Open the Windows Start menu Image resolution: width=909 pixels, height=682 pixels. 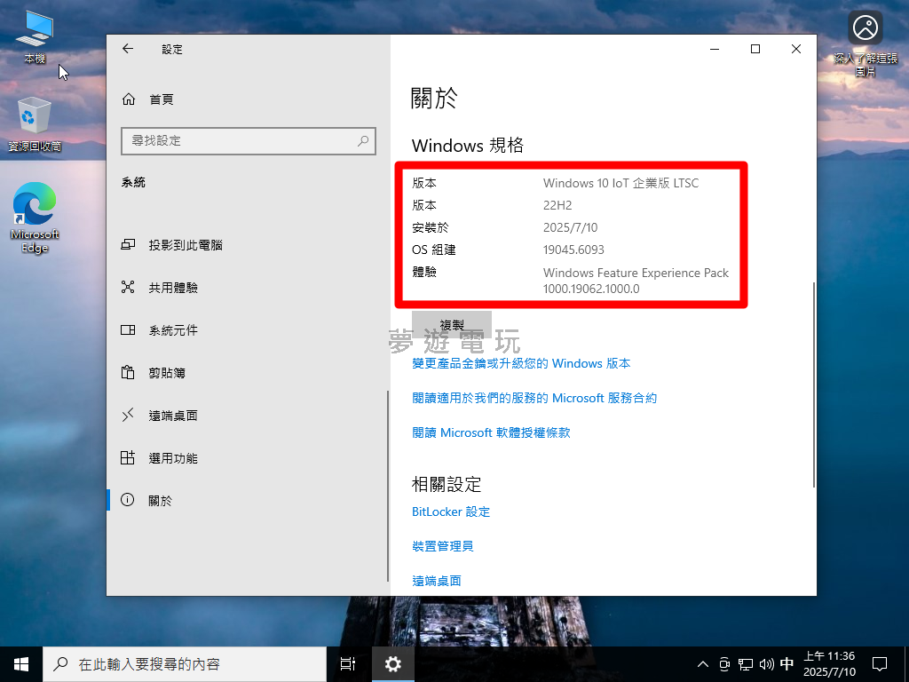pyautogui.click(x=21, y=663)
